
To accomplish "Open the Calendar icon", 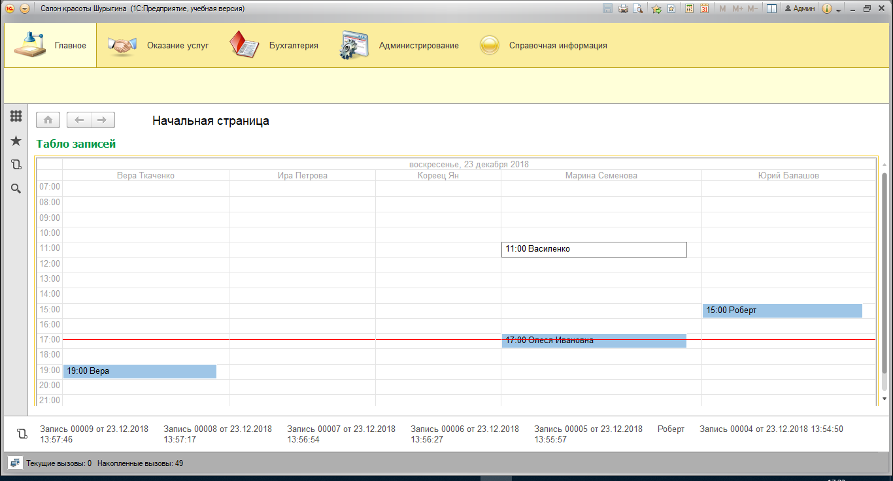I will 704,8.
